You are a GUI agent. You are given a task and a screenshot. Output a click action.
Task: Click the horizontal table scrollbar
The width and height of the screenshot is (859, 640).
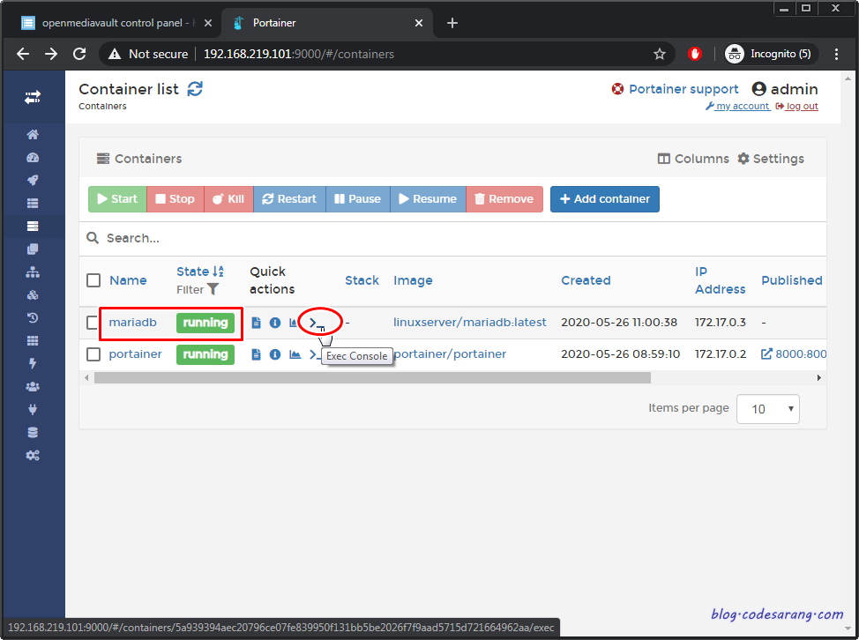[372, 378]
